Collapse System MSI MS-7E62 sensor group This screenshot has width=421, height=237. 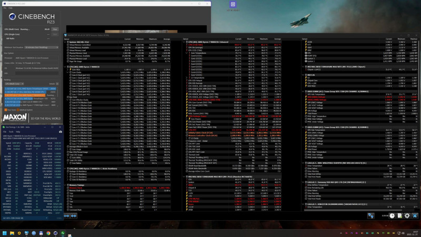tap(65, 42)
